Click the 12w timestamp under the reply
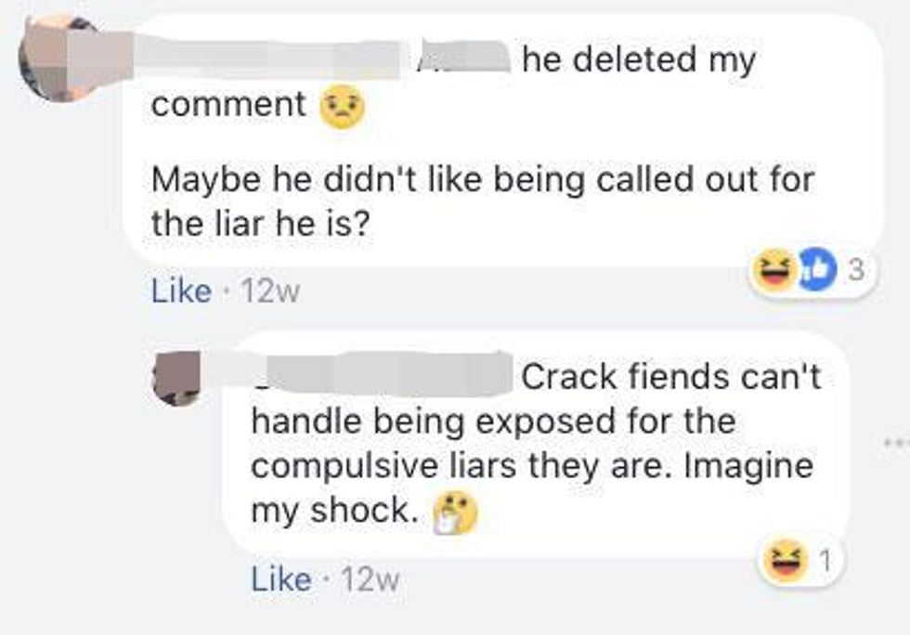Viewport: 910px width, 635px height. pyautogui.click(x=370, y=581)
